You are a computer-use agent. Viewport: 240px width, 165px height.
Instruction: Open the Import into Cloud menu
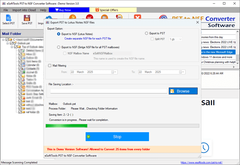pyautogui.click(x=24, y=10)
